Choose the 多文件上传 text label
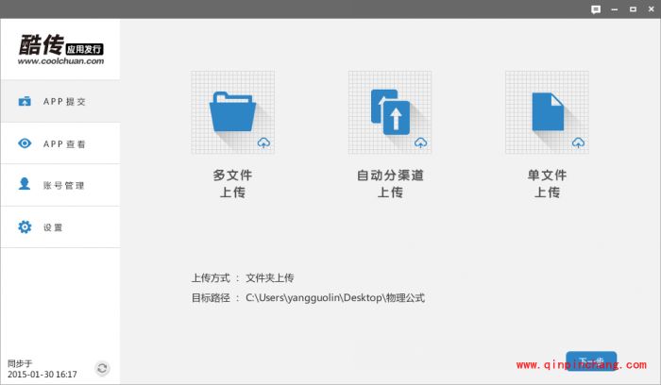 [x=232, y=183]
